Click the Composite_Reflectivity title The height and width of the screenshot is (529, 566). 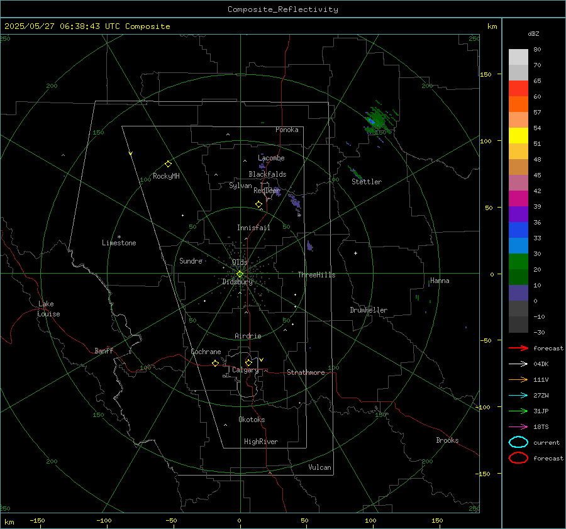[x=283, y=9]
